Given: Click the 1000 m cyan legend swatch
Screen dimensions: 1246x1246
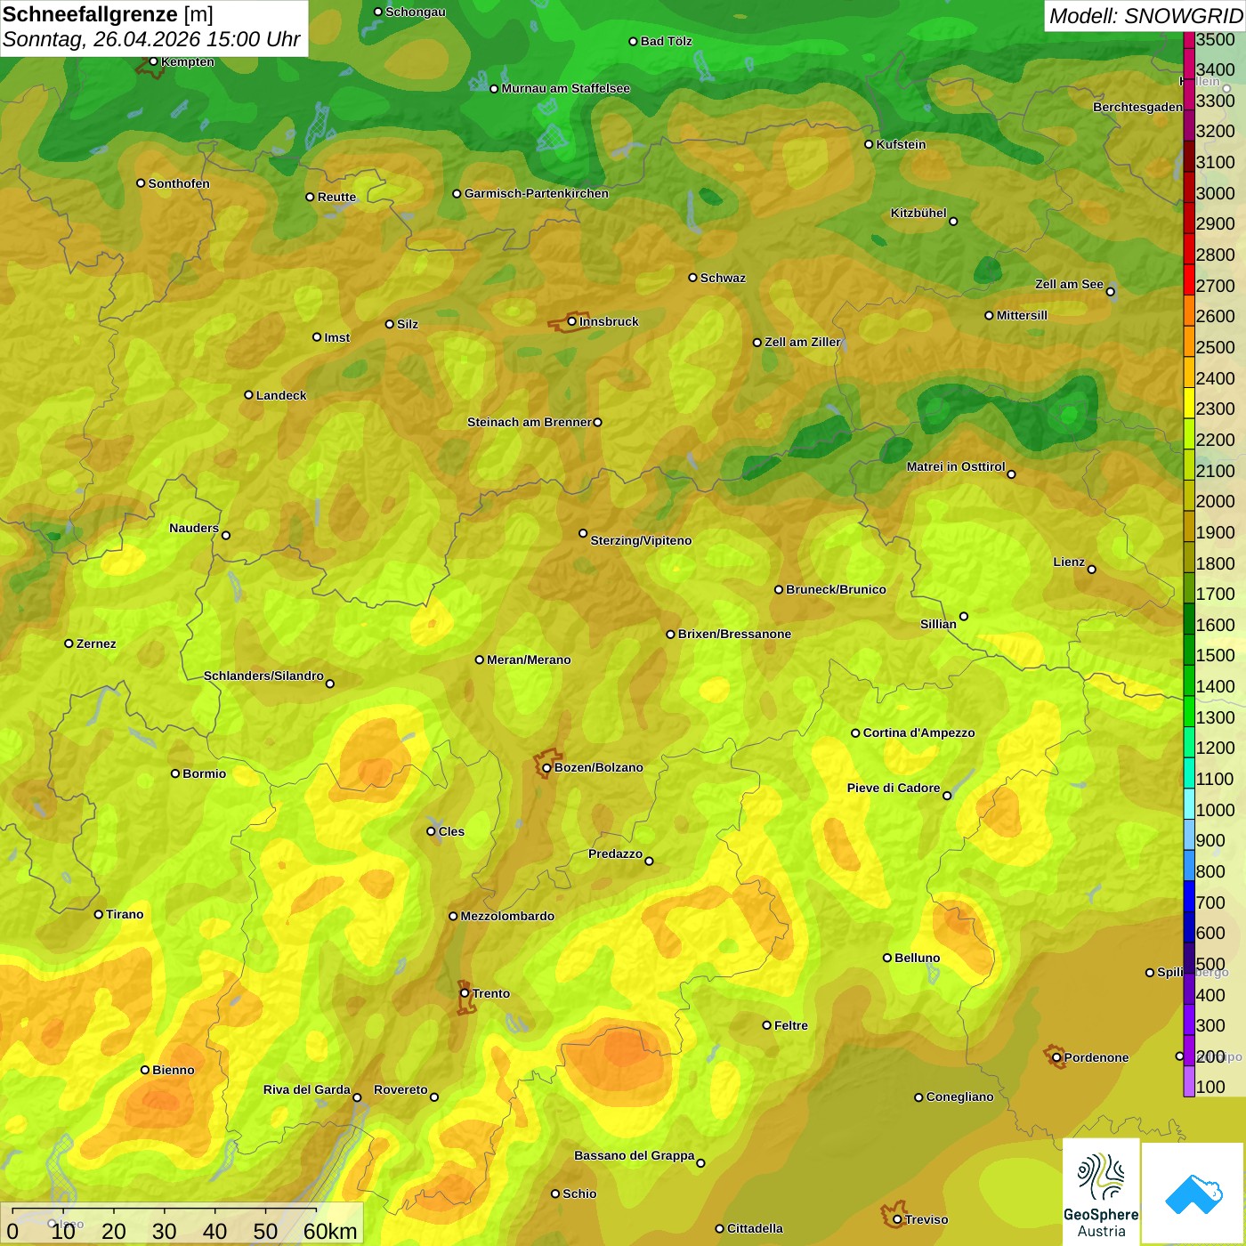Looking at the screenshot, I should (x=1189, y=803).
